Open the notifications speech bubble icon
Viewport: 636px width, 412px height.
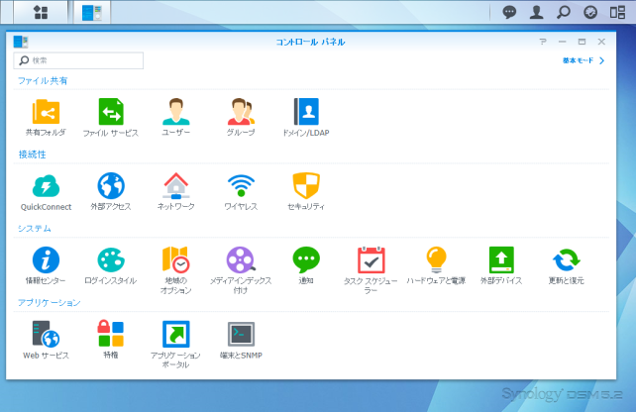[x=509, y=12]
